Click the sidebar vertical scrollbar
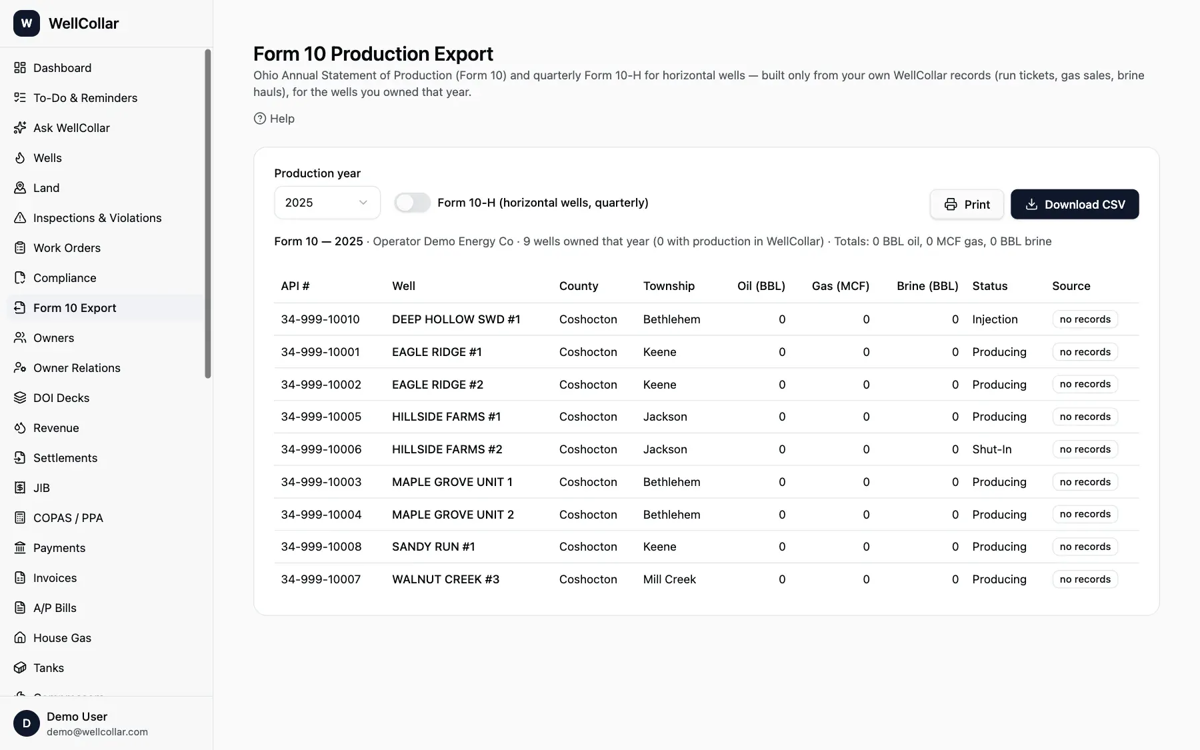The image size is (1200, 750). 207,213
